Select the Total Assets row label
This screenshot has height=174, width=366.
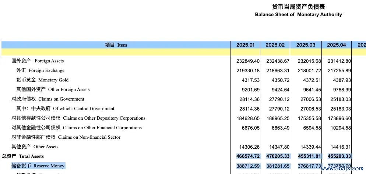click(x=23, y=156)
